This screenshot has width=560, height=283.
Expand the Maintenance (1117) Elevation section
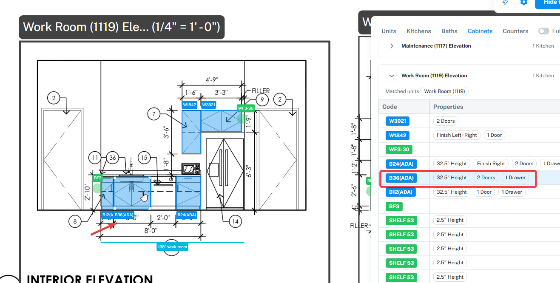(392, 46)
